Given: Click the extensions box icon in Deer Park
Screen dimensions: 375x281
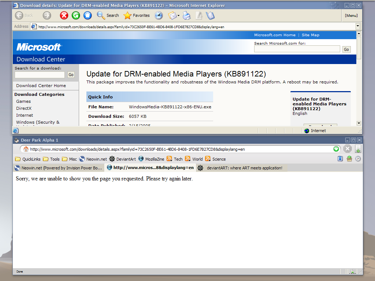Looking at the screenshot, I should [349, 159].
